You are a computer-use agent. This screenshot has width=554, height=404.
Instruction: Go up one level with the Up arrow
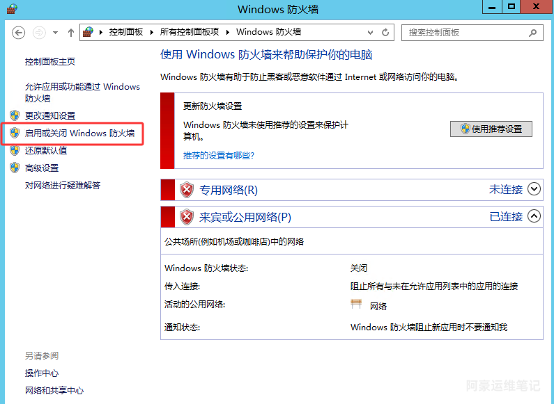71,33
